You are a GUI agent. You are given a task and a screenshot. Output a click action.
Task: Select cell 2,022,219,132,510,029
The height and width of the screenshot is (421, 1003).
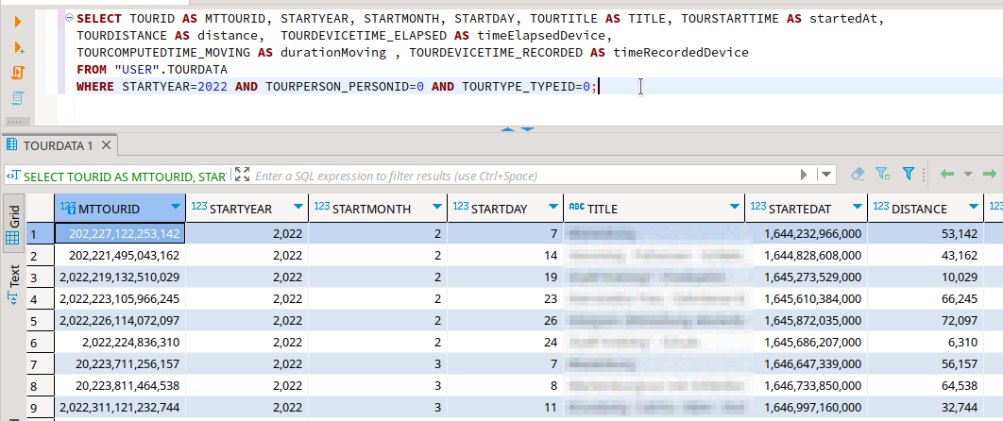120,278
